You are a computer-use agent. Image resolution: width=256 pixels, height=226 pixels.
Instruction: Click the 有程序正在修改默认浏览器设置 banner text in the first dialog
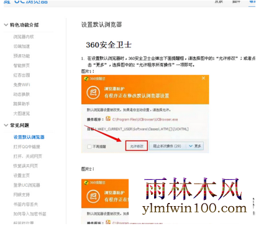tap(137, 96)
